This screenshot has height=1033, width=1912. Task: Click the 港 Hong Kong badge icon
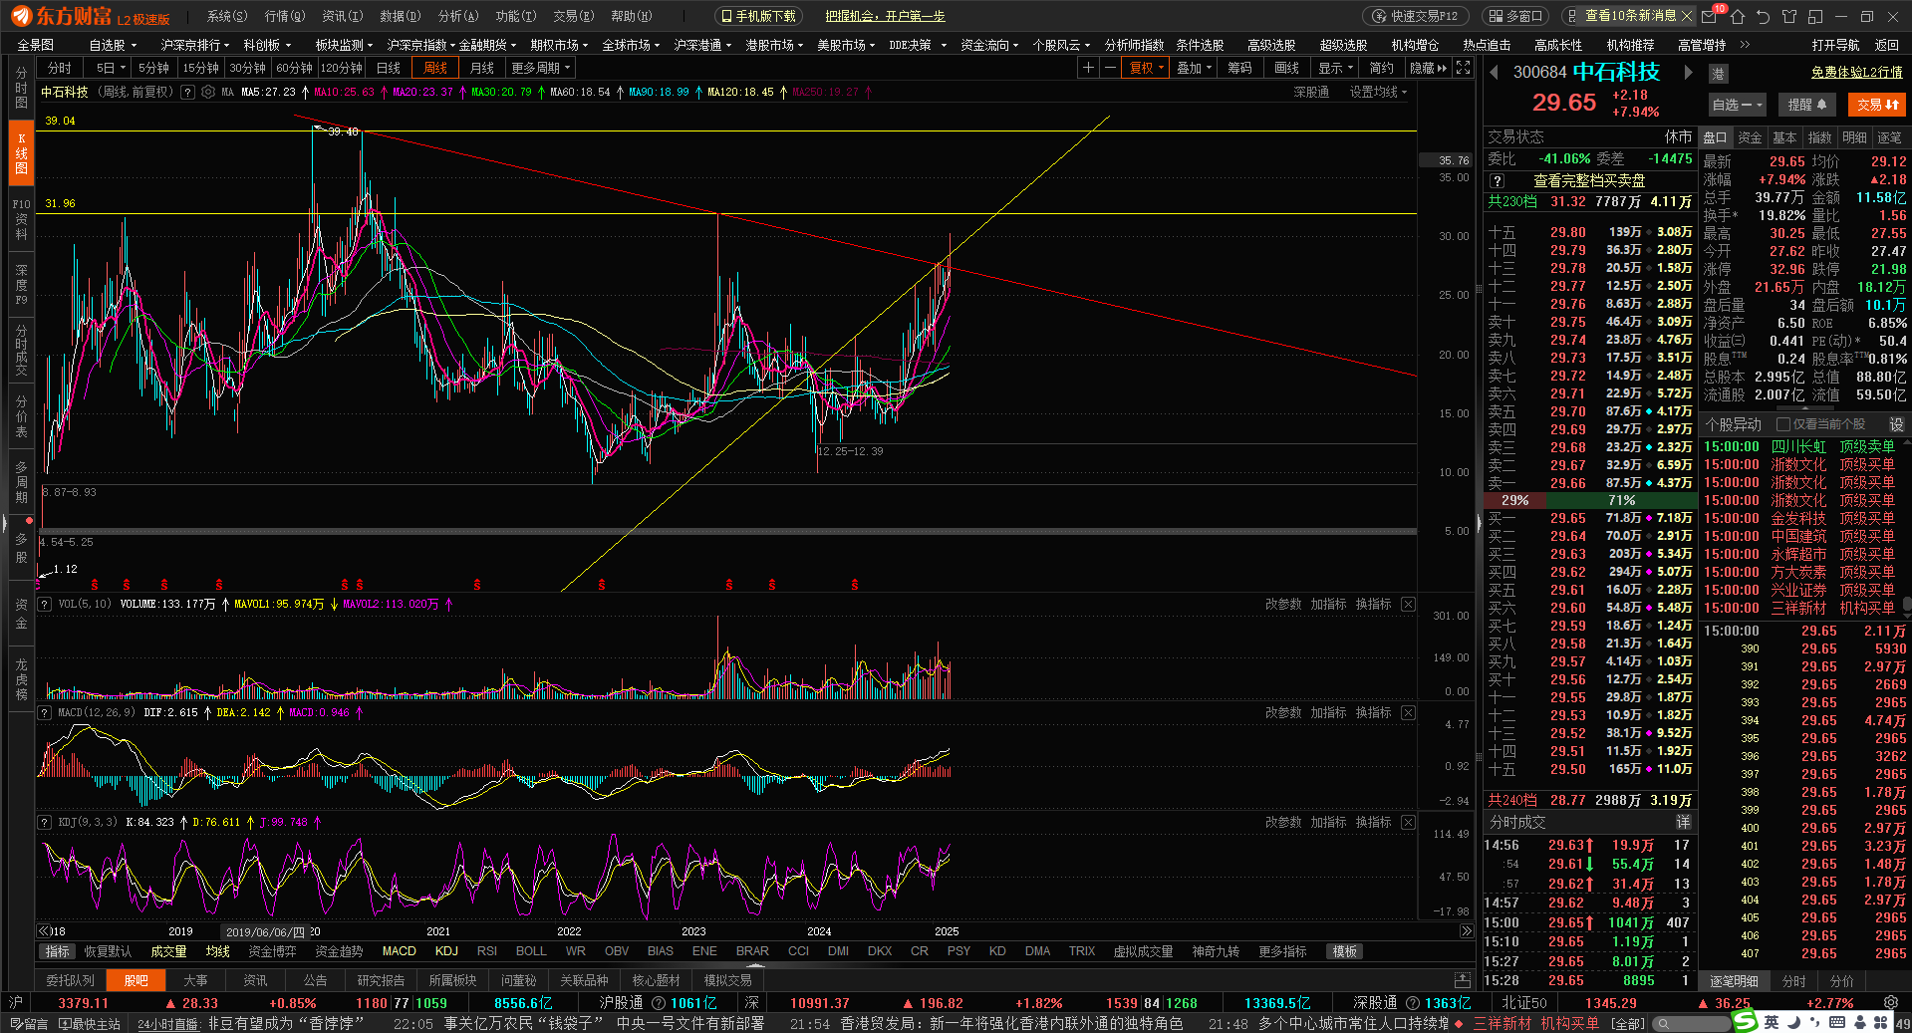(x=1718, y=74)
